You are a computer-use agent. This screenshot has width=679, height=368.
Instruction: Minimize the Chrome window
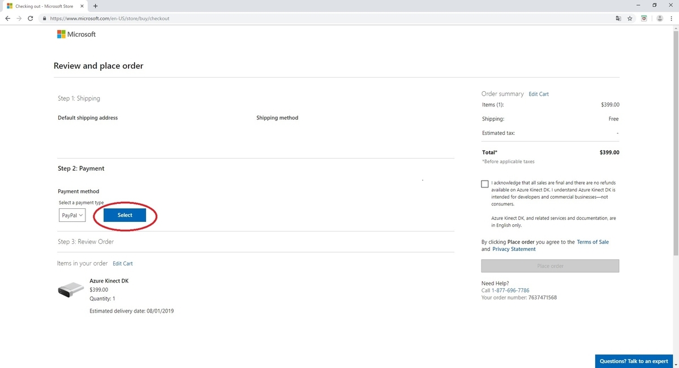click(638, 5)
